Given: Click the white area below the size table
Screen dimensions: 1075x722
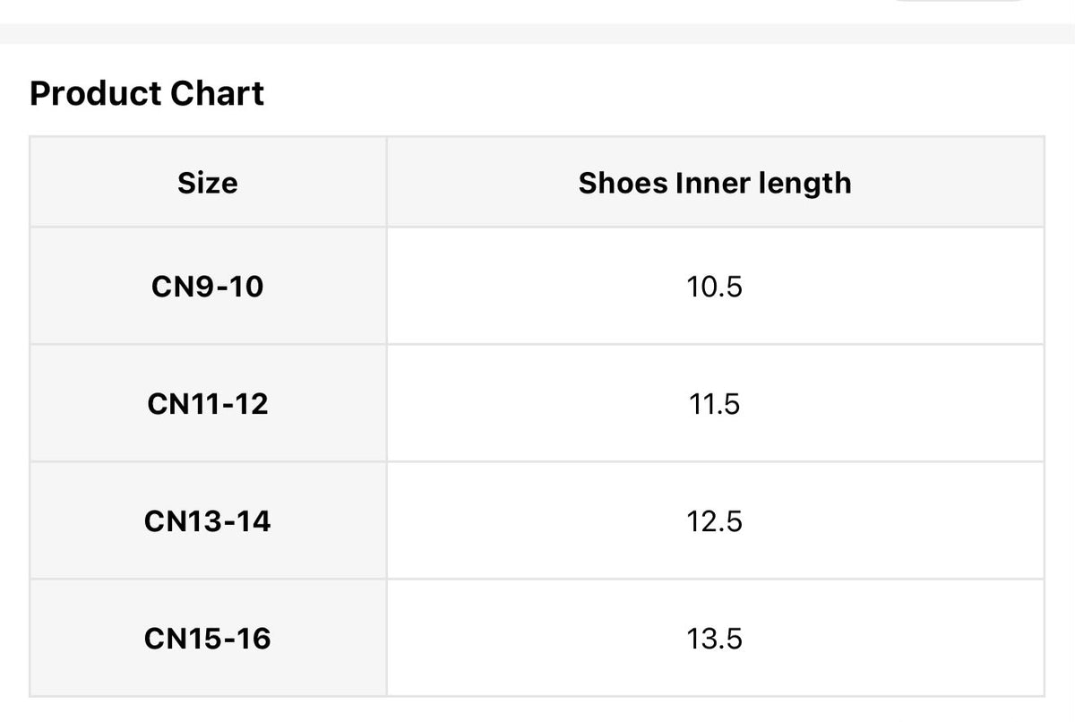Looking at the screenshot, I should tap(537, 710).
